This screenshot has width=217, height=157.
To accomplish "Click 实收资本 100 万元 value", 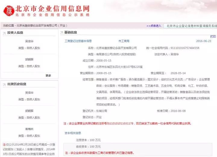I will [x=95, y=146].
